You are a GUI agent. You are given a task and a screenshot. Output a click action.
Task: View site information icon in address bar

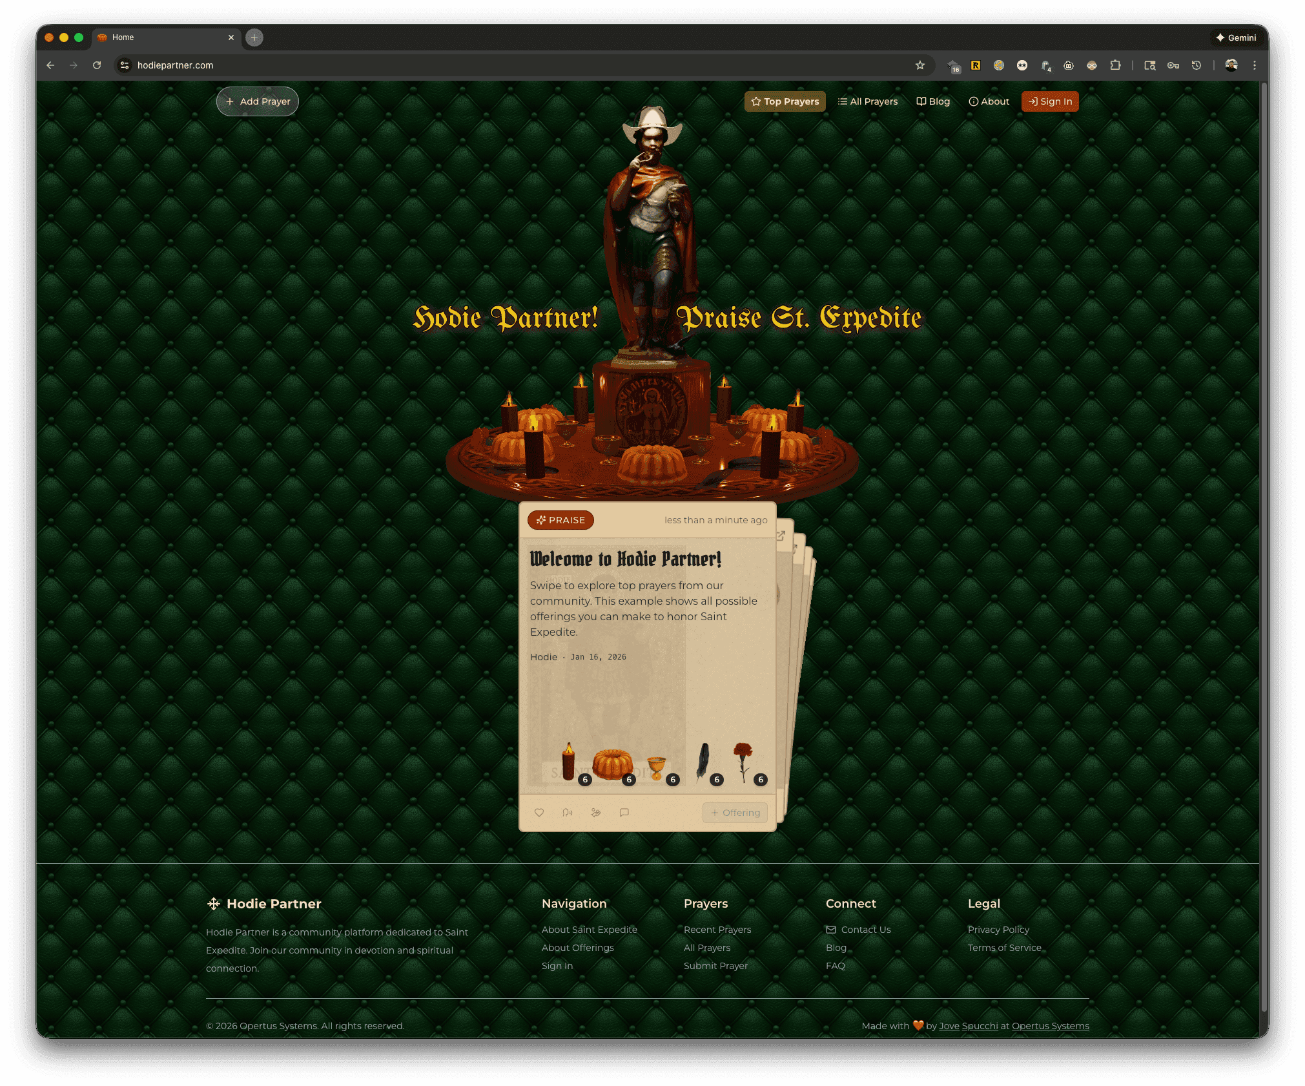pos(125,65)
